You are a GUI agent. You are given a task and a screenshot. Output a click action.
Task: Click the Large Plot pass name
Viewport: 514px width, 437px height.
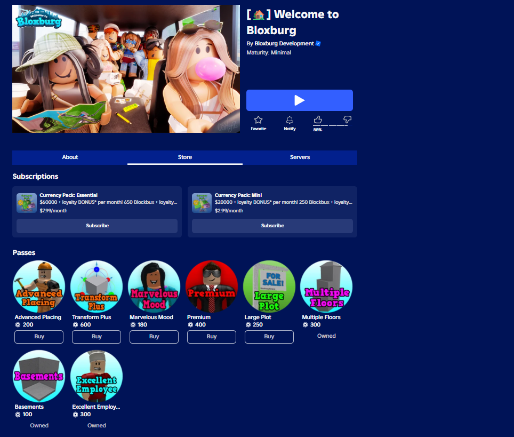click(258, 317)
